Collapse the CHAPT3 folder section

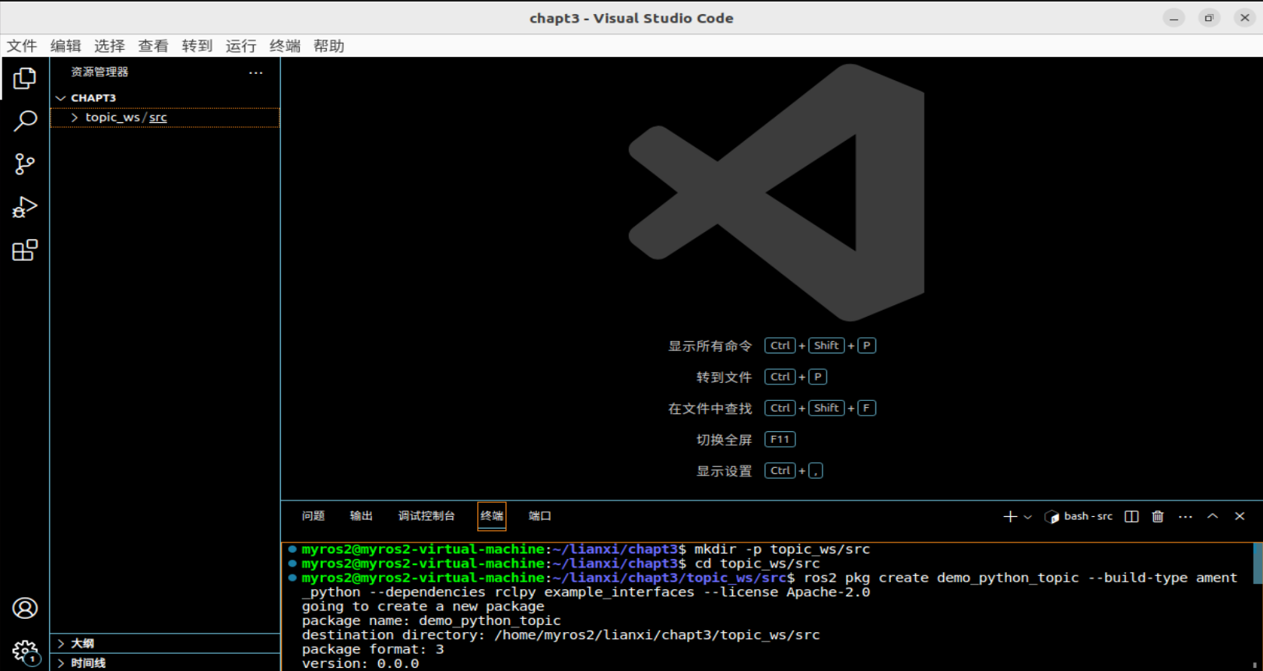coord(165,98)
